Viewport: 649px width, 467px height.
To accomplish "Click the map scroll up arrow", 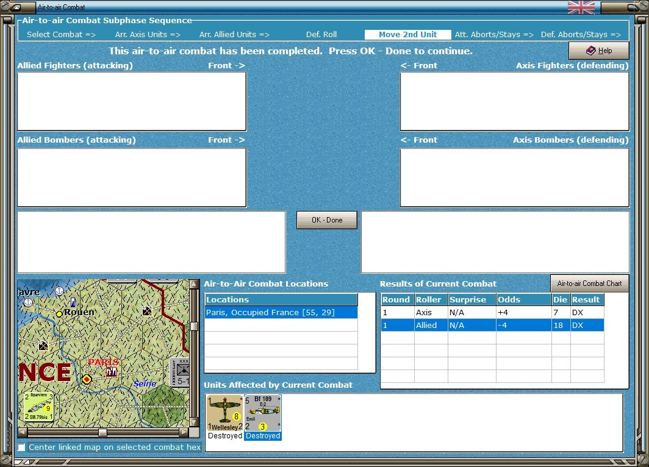I will (193, 284).
